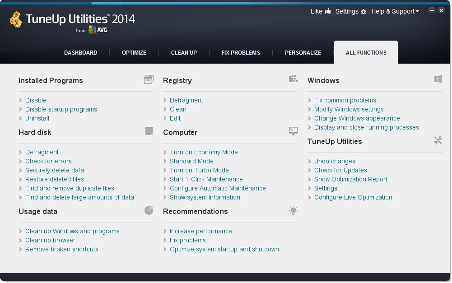The image size is (452, 283).
Task: Click the Windows logo section icon
Action: (x=438, y=79)
